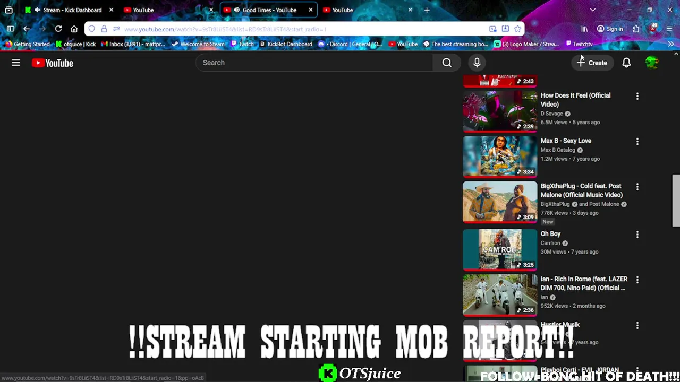The width and height of the screenshot is (680, 382).
Task: Click the page vertical scrollbar thumb
Action: coord(676,201)
